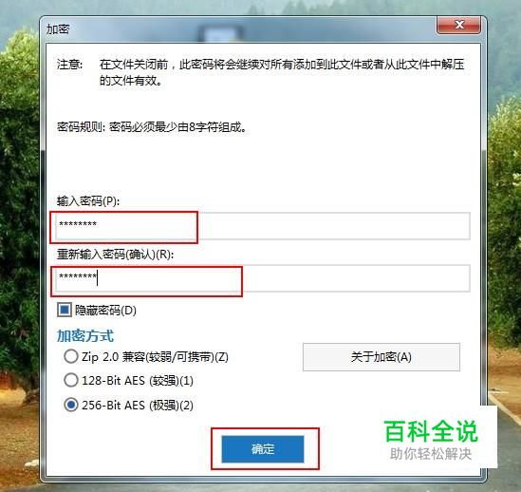Select 256-Bit AES (极强) radio button
This screenshot has height=492, width=521.
coord(71,405)
